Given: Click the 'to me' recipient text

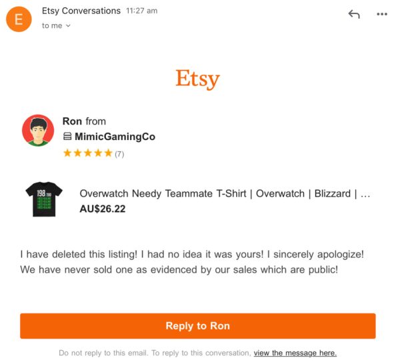Looking at the screenshot, I should click(52, 25).
